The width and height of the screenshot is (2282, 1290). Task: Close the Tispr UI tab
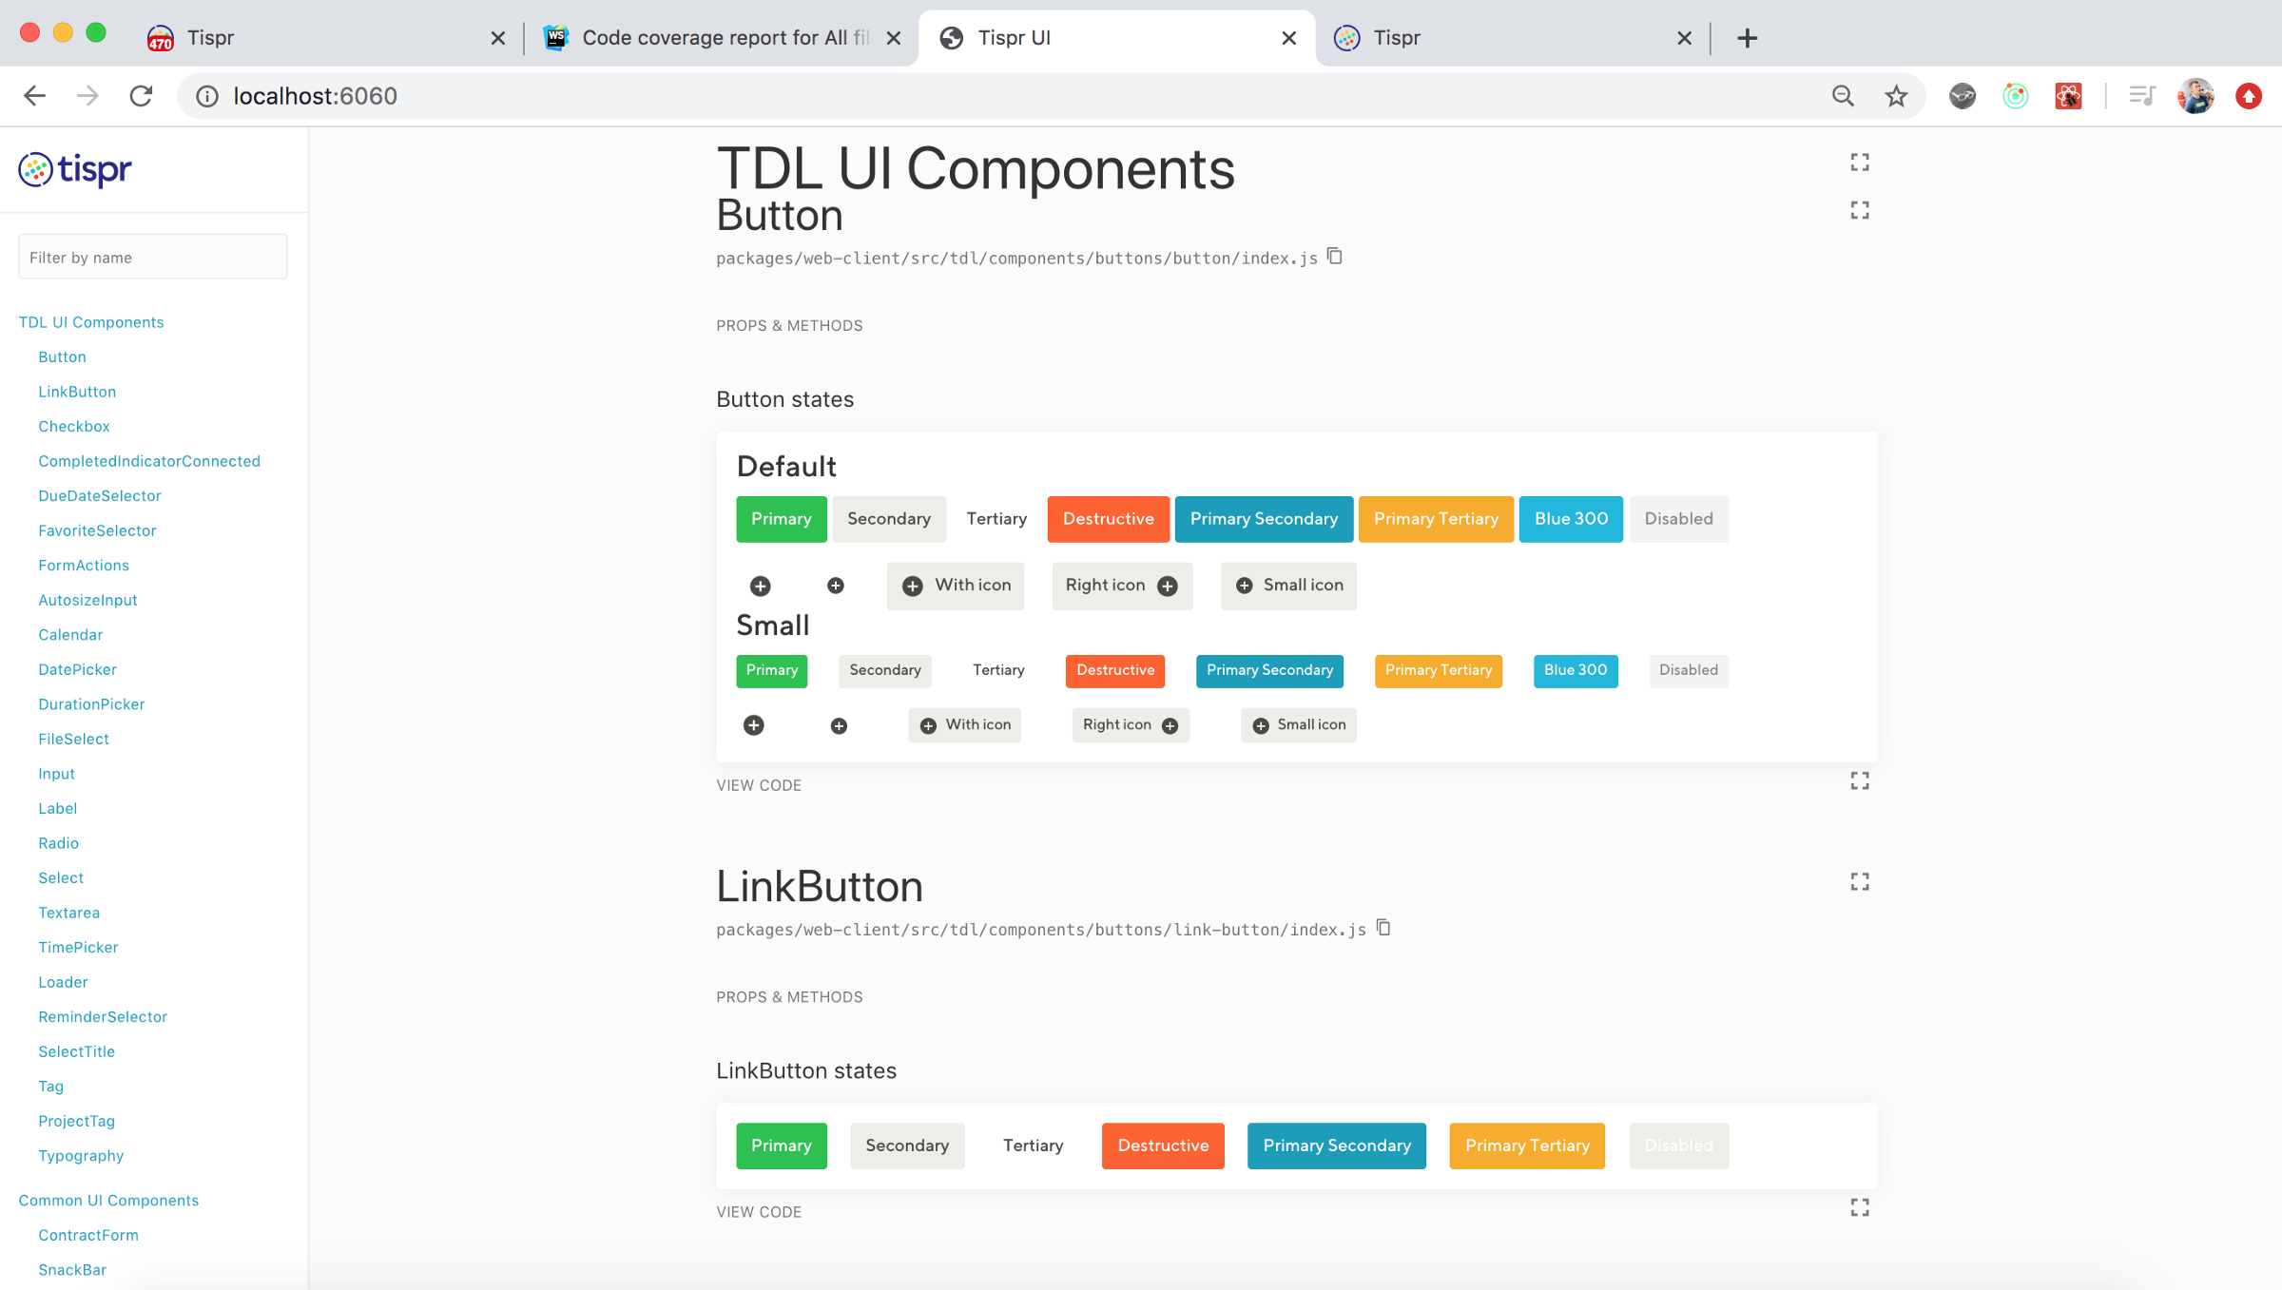1288,38
